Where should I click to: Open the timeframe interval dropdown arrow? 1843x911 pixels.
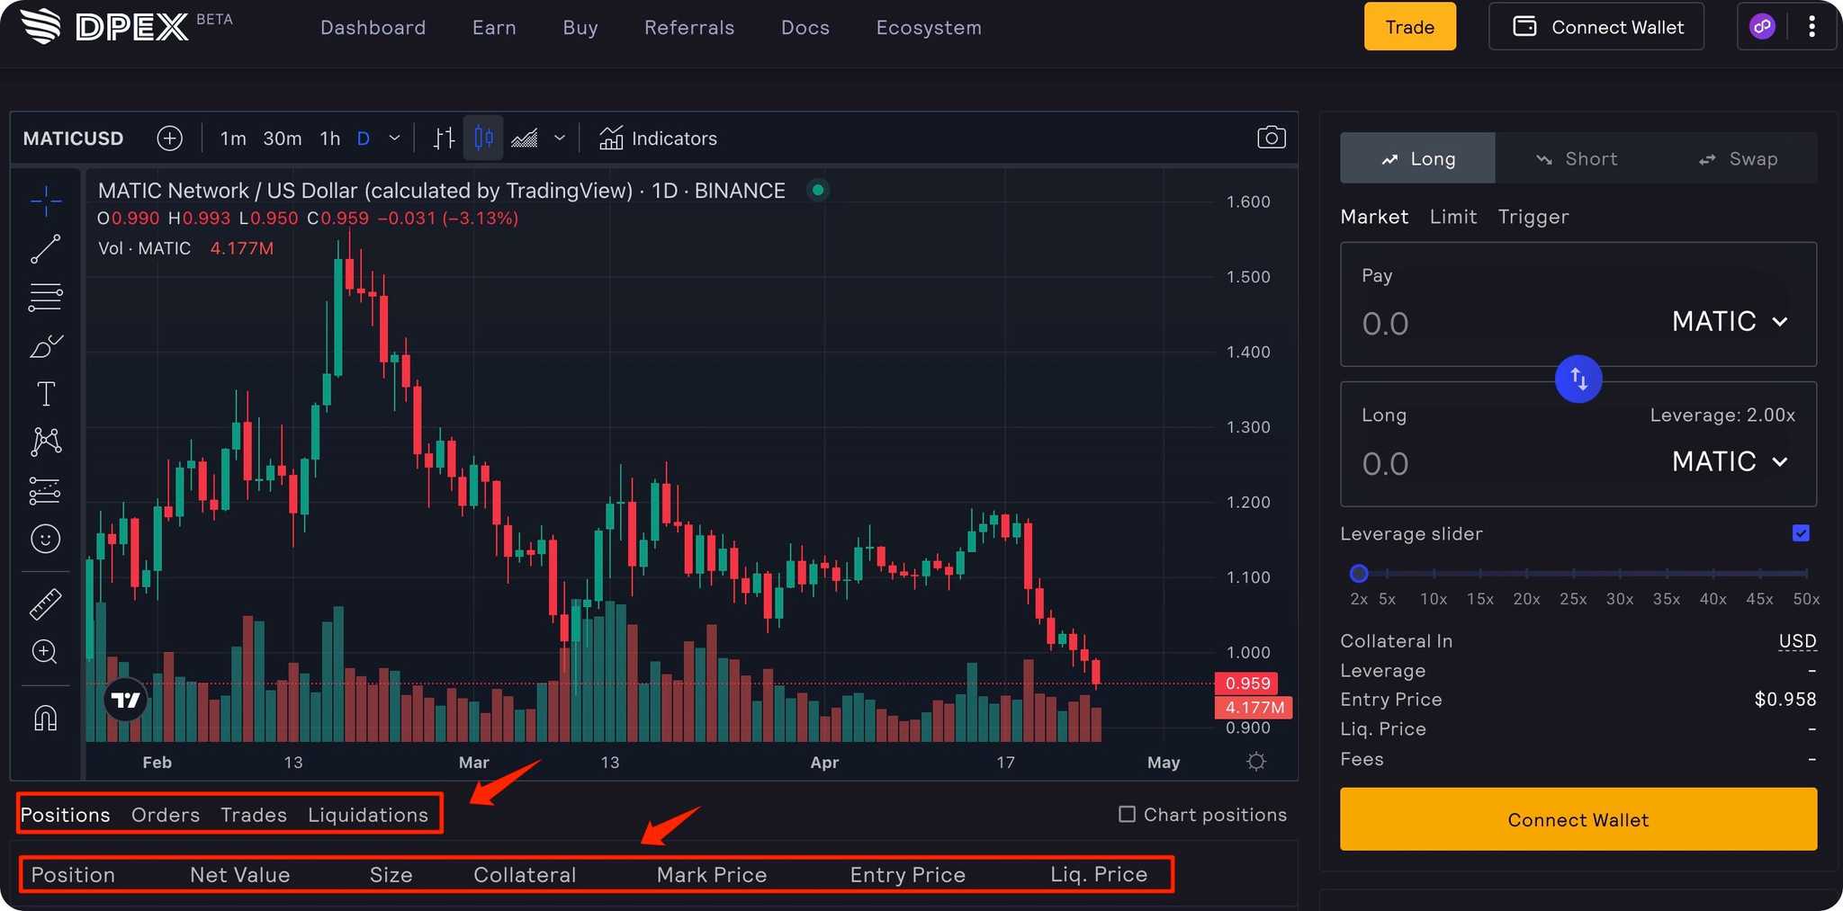click(x=394, y=138)
